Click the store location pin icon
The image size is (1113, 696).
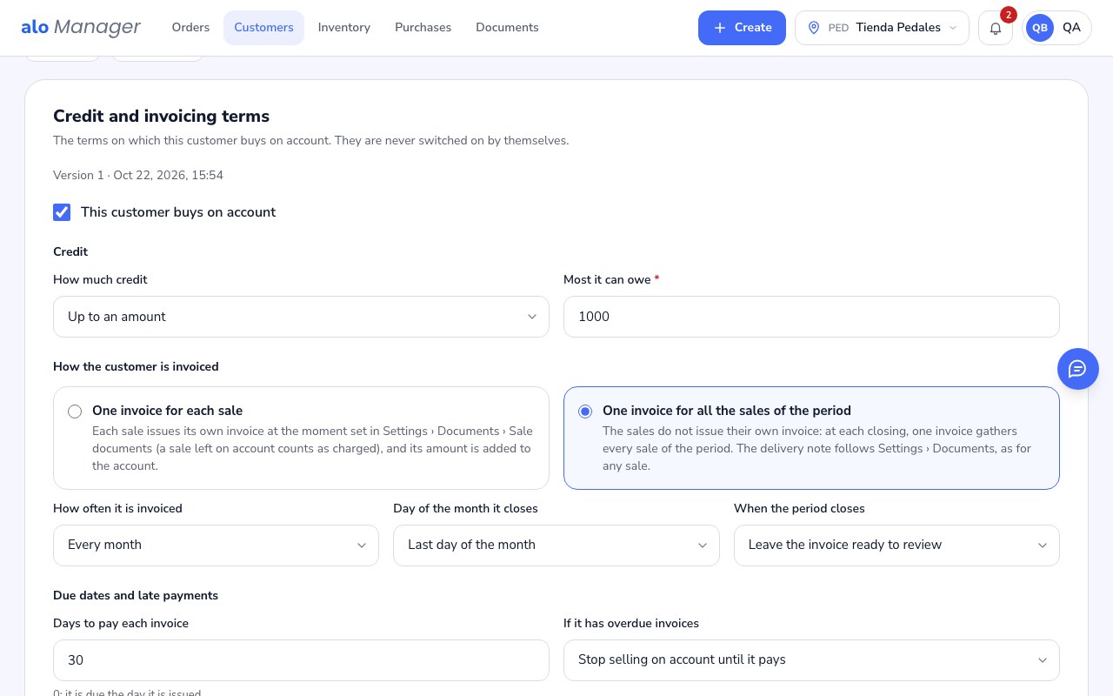[814, 28]
